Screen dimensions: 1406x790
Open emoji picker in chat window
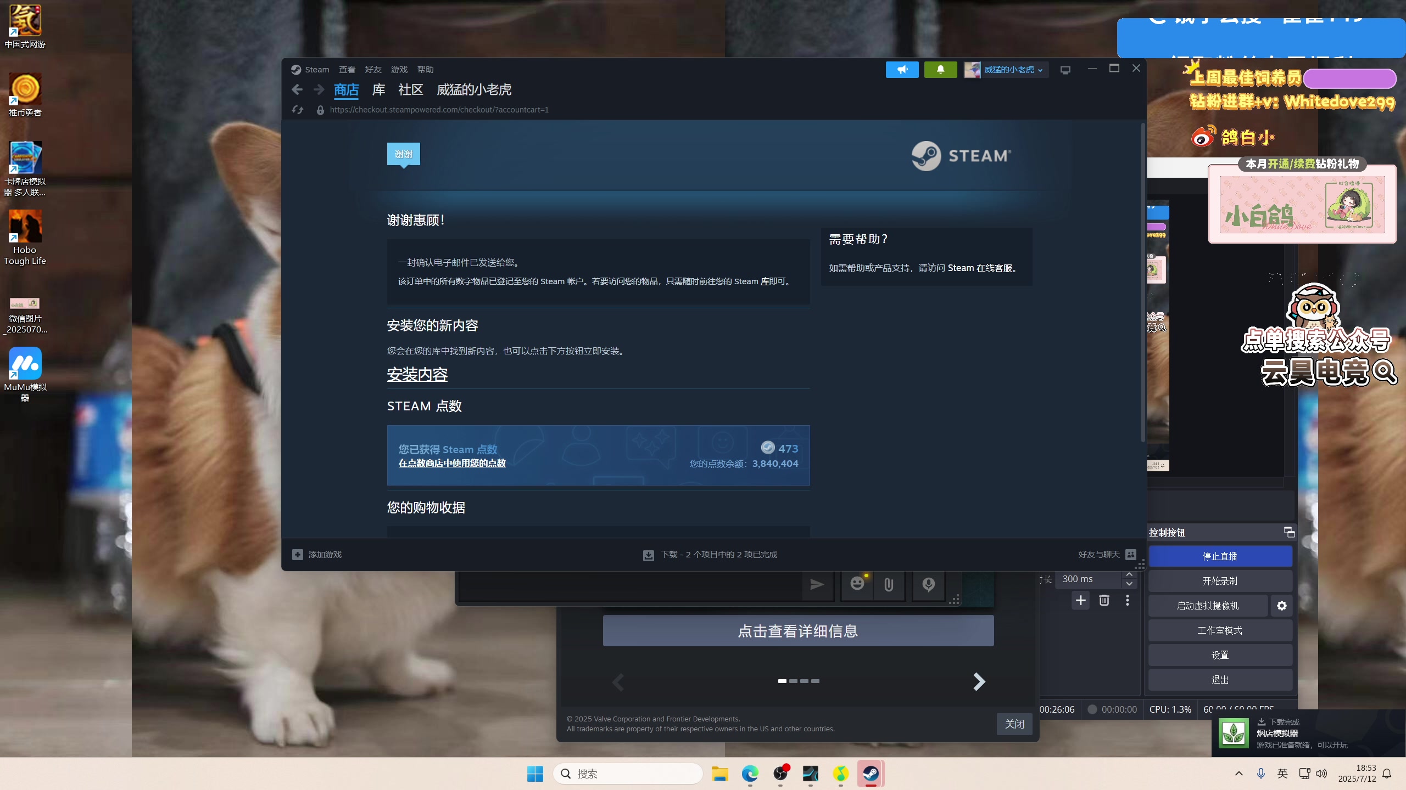tap(857, 584)
